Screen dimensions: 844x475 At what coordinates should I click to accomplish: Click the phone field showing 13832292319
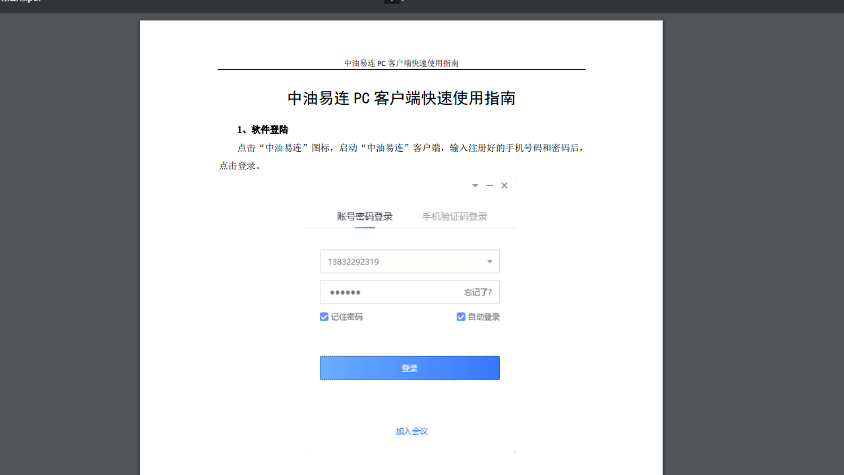click(x=396, y=261)
